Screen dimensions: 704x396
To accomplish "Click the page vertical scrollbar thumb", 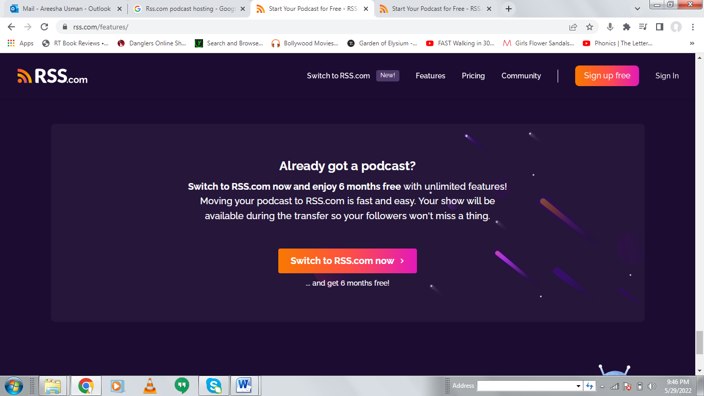I will (699, 343).
